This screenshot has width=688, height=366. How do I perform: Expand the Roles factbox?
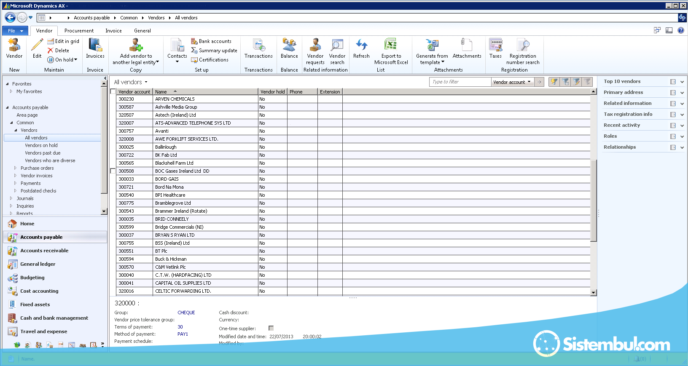(682, 136)
